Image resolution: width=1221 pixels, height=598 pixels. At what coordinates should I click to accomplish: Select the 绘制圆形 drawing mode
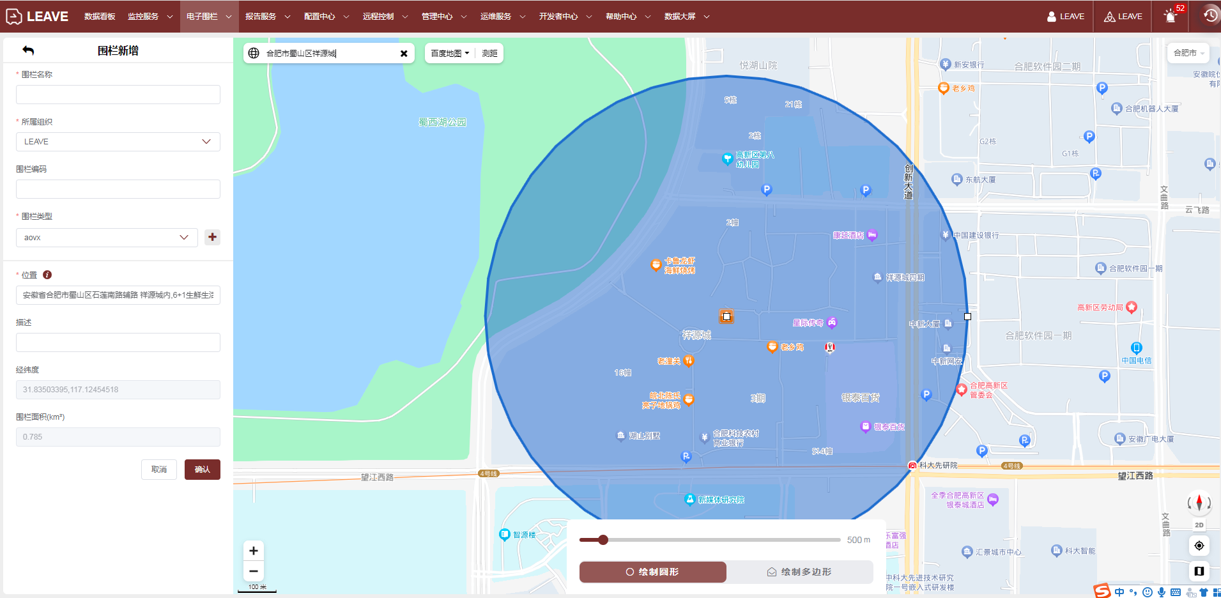(652, 572)
